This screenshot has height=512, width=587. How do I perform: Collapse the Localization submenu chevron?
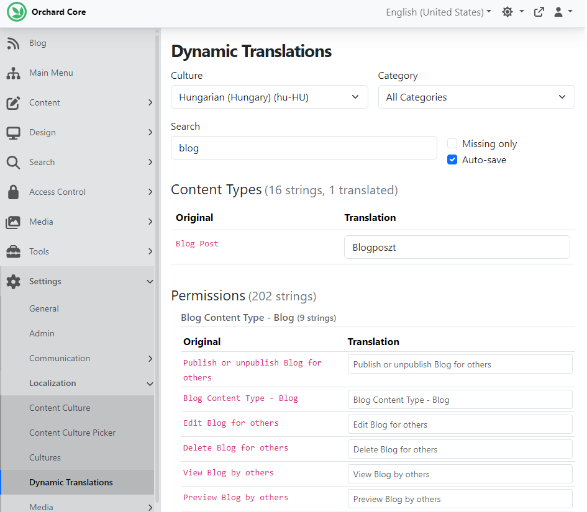click(150, 384)
